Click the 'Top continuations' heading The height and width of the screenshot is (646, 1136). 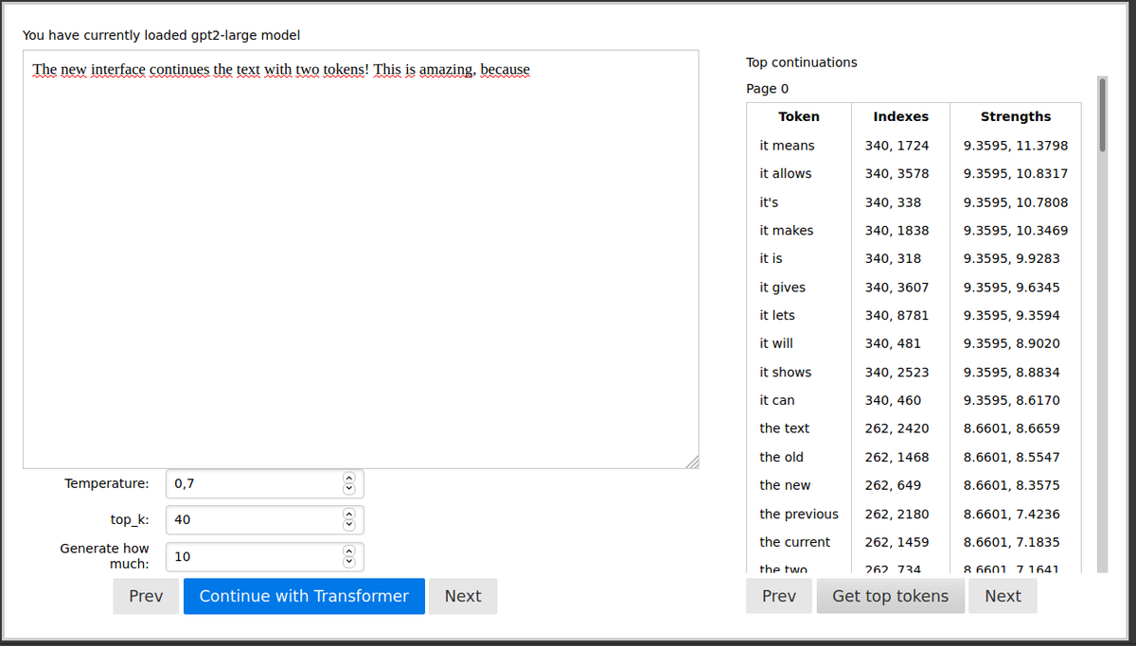(802, 62)
